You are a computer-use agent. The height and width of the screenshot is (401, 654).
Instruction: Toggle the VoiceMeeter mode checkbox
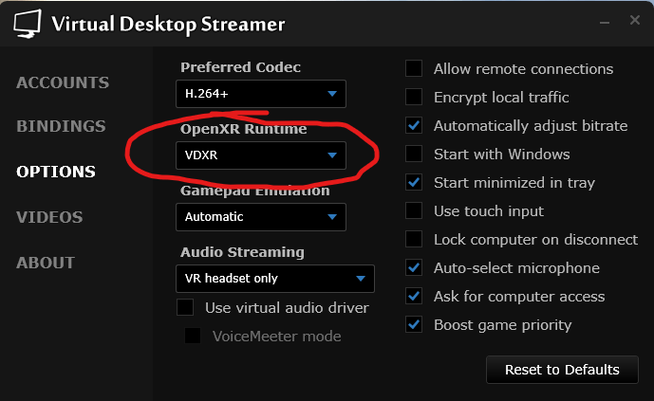tap(193, 336)
